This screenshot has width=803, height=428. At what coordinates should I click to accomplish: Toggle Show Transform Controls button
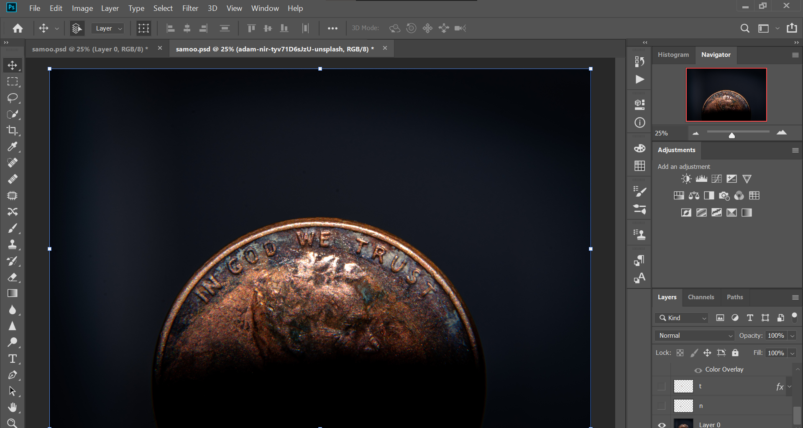click(x=143, y=28)
